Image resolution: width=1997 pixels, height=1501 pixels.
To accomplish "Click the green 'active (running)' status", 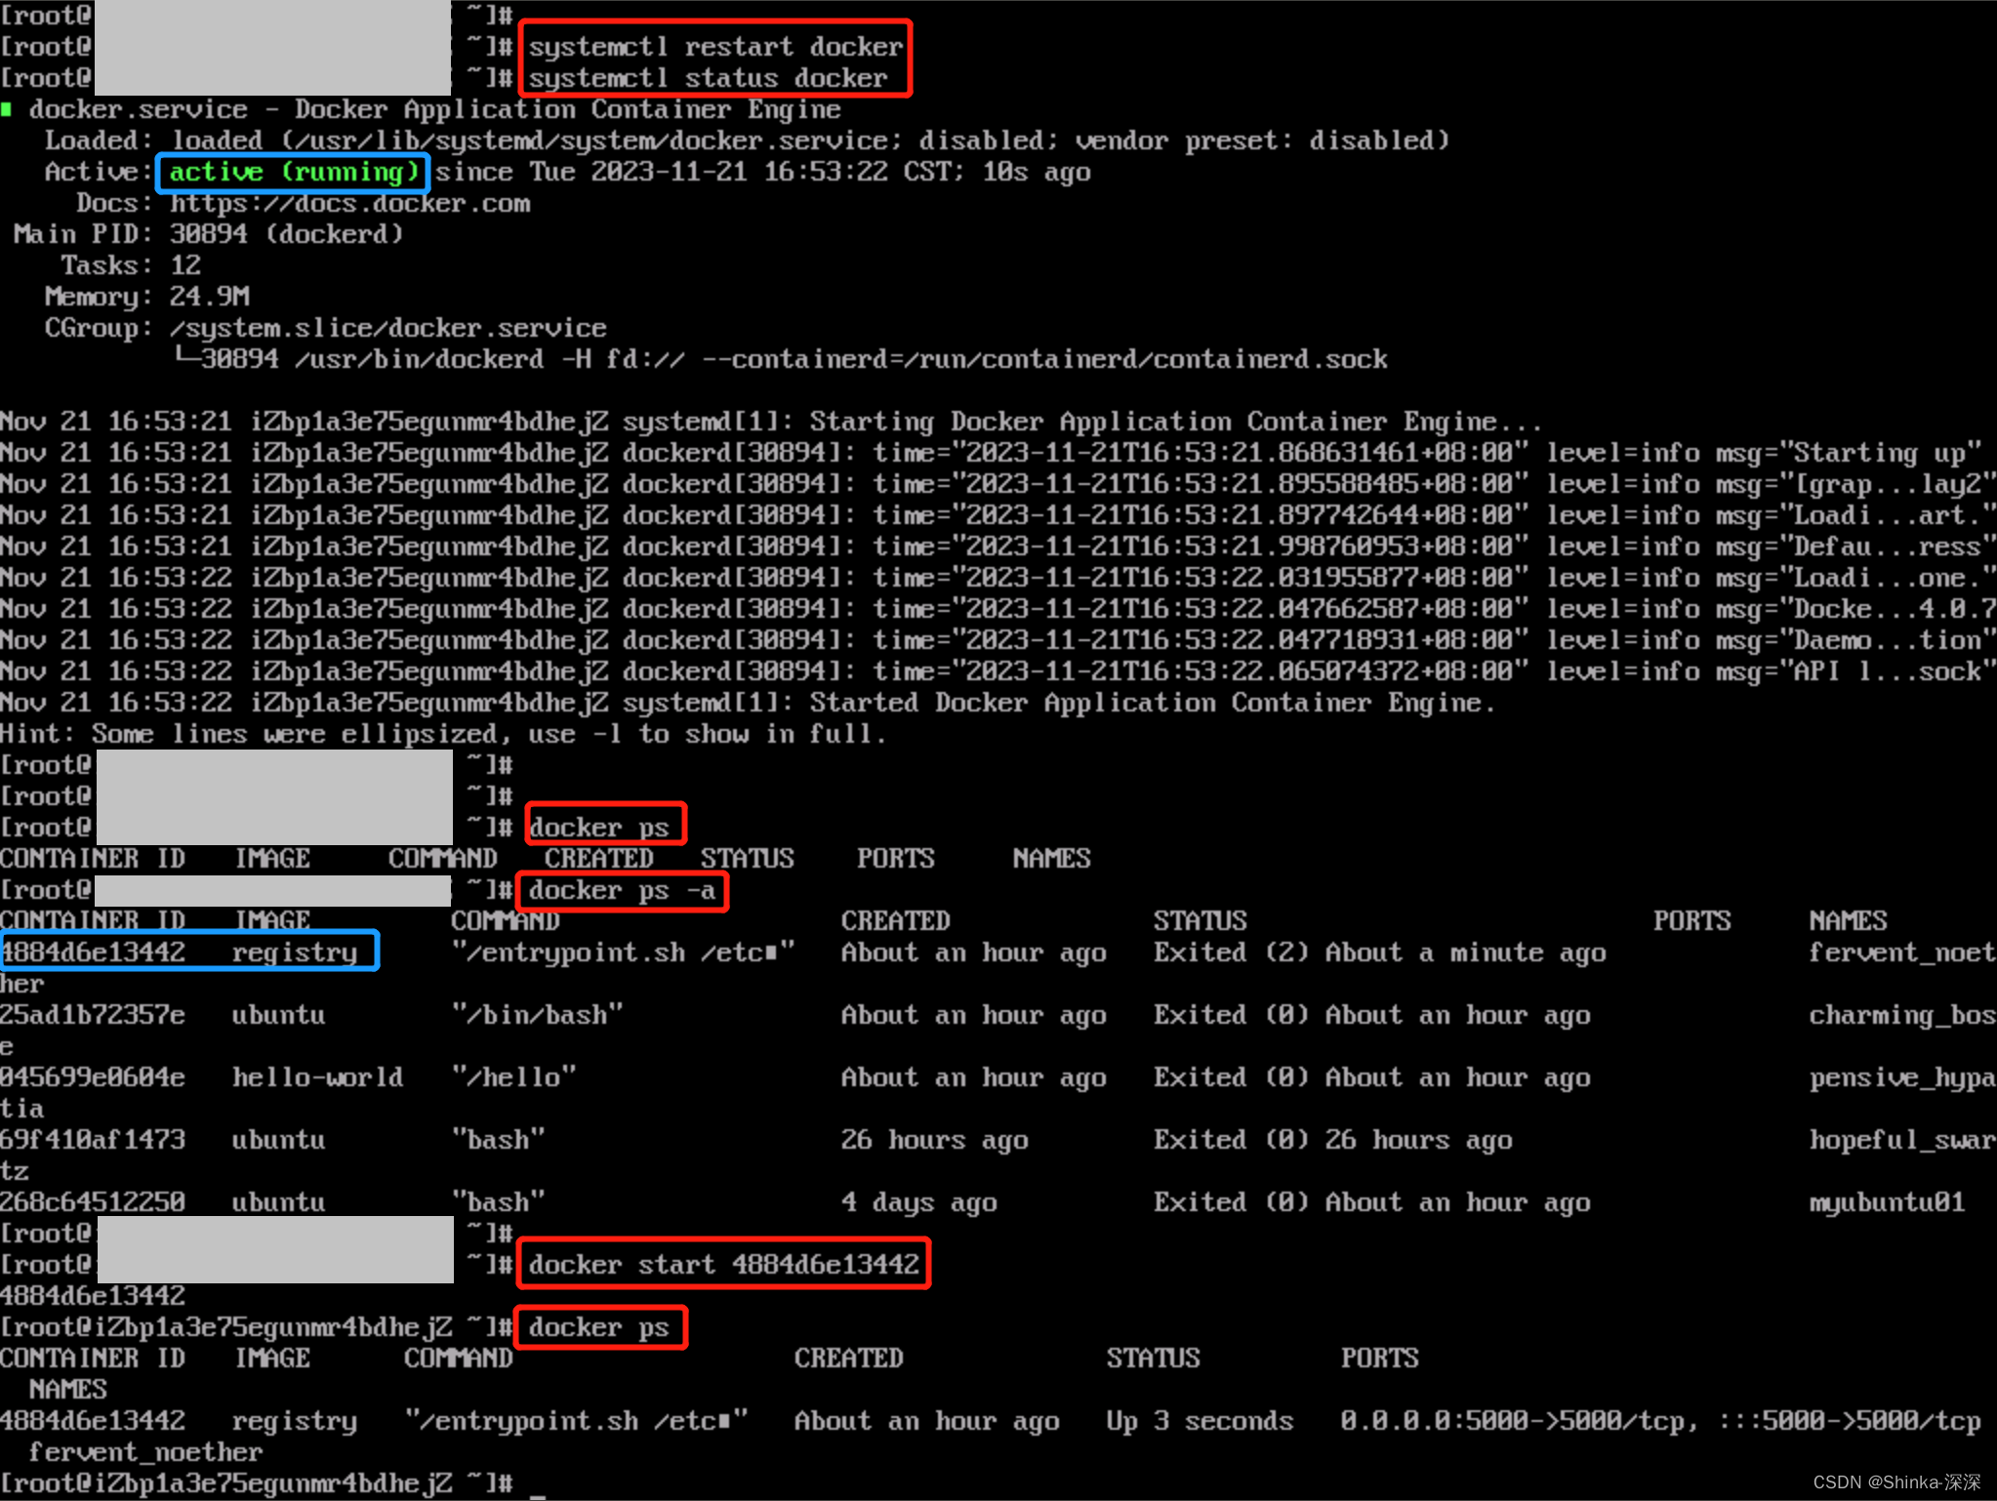I will 294,172.
